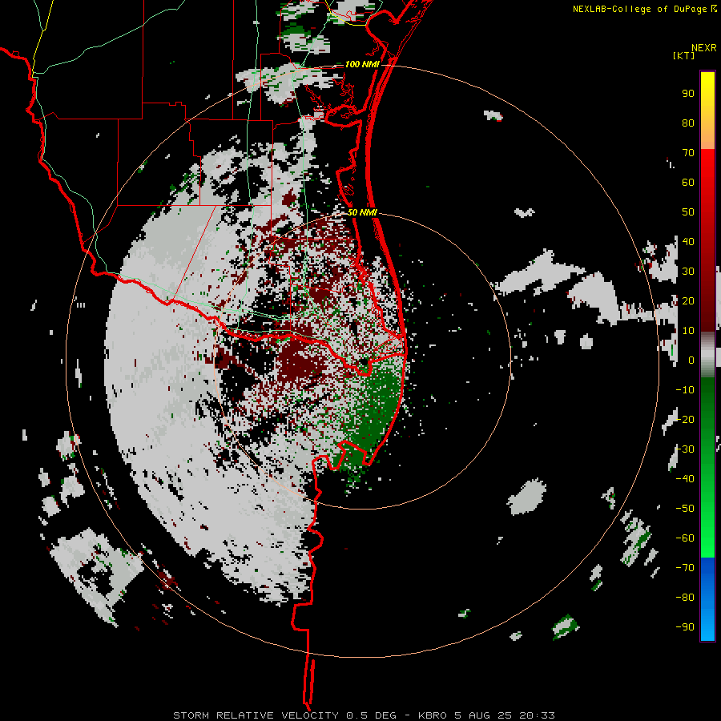This screenshot has width=721, height=721.
Task: Click the 100 NMI range ring label
Action: coord(362,64)
